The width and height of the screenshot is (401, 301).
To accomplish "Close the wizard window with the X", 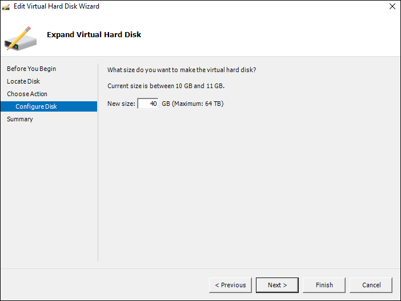I will (x=392, y=6).
